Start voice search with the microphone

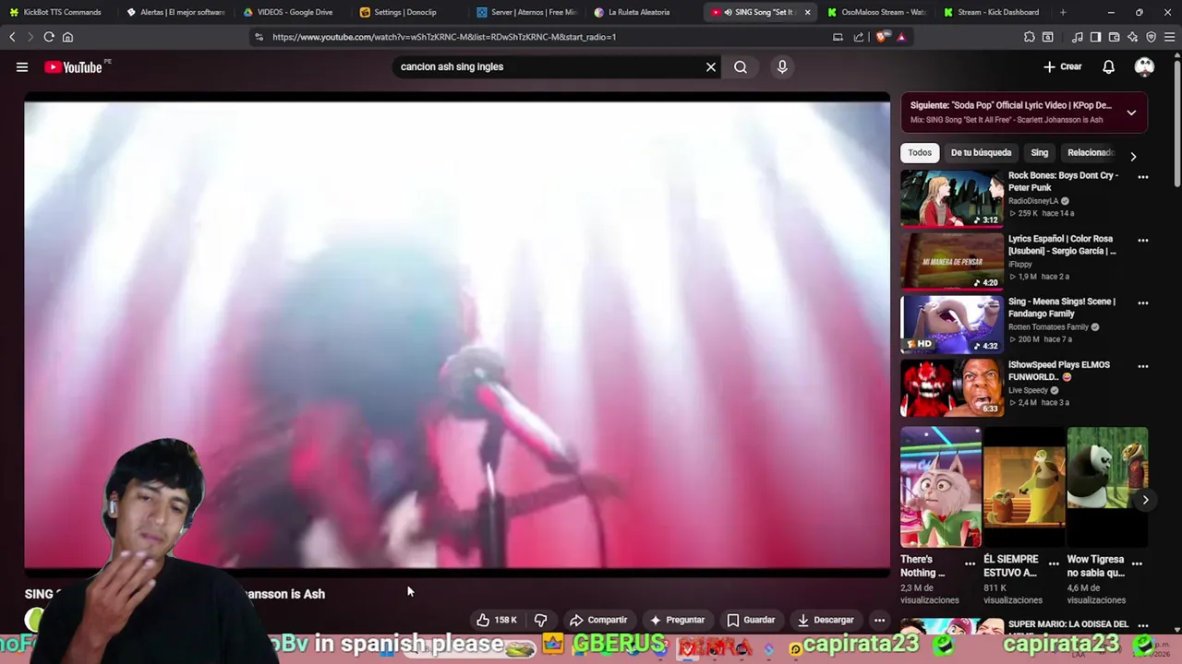pos(782,66)
